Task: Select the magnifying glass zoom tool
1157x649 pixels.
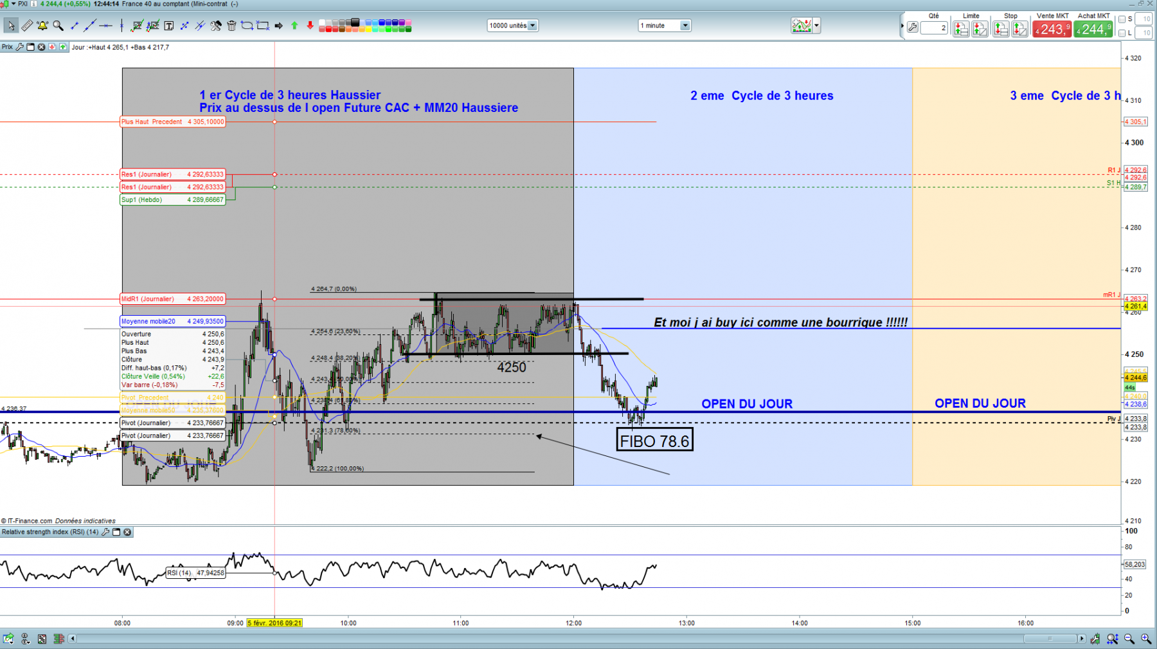Action: [x=58, y=26]
